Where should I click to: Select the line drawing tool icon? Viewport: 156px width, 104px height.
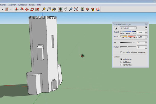(7, 9)
